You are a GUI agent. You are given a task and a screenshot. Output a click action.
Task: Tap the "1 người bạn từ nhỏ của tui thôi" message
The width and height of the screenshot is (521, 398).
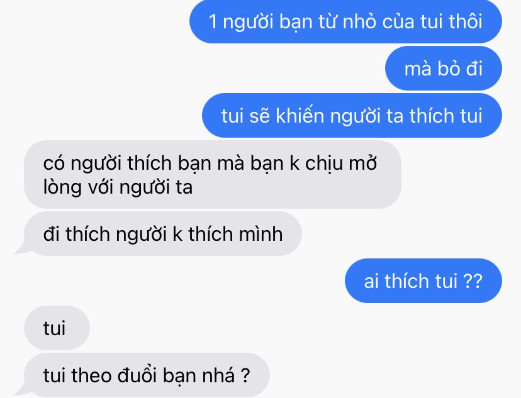pyautogui.click(x=345, y=21)
